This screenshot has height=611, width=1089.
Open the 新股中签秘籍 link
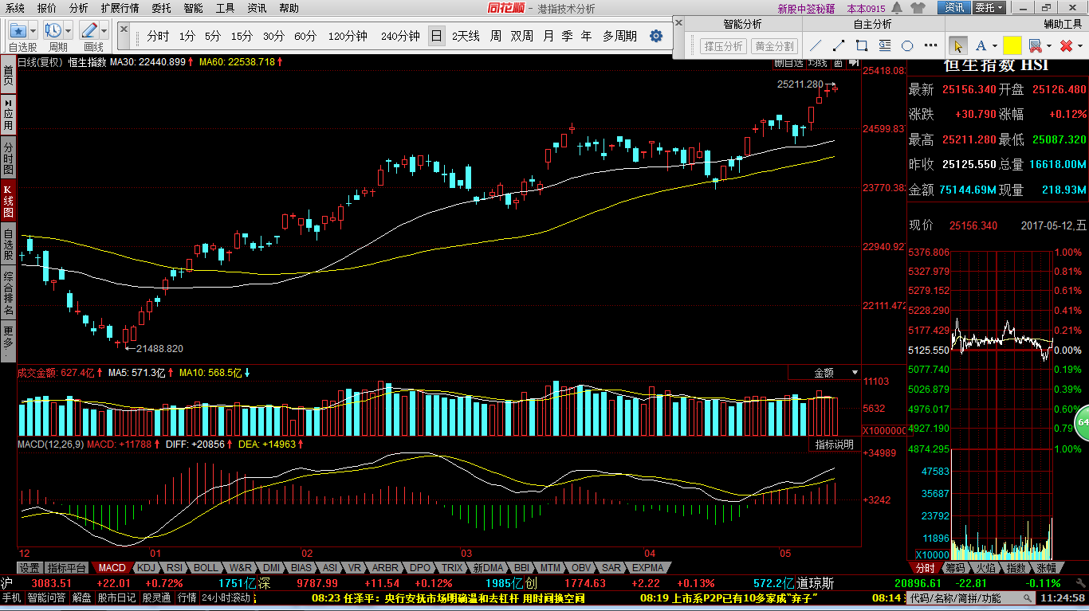pyautogui.click(x=806, y=8)
